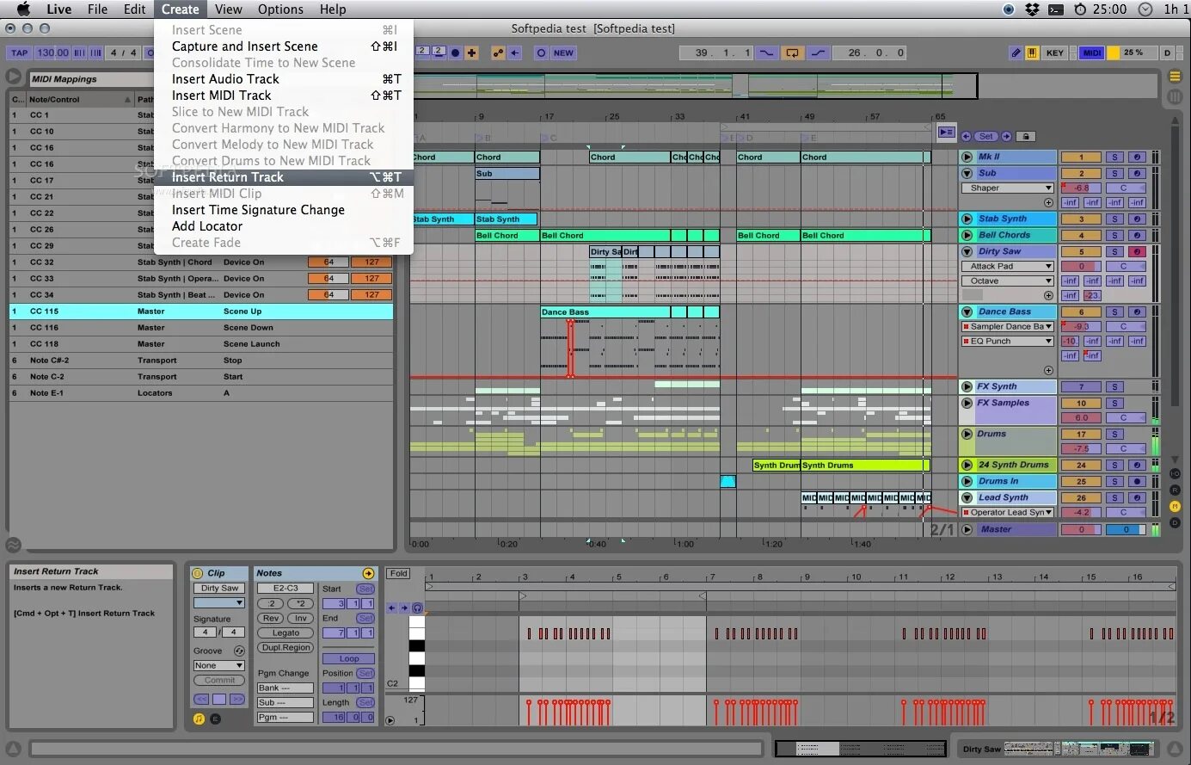Solo the Mk II track
The height and width of the screenshot is (765, 1191).
coord(1114,157)
